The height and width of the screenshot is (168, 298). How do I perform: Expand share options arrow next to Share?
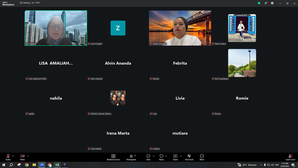click(x=181, y=156)
